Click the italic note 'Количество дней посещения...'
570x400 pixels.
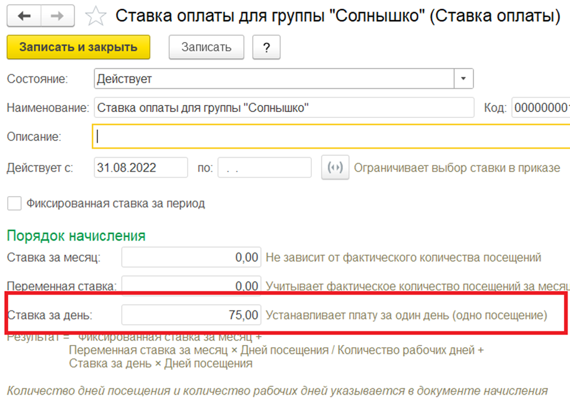point(277,391)
